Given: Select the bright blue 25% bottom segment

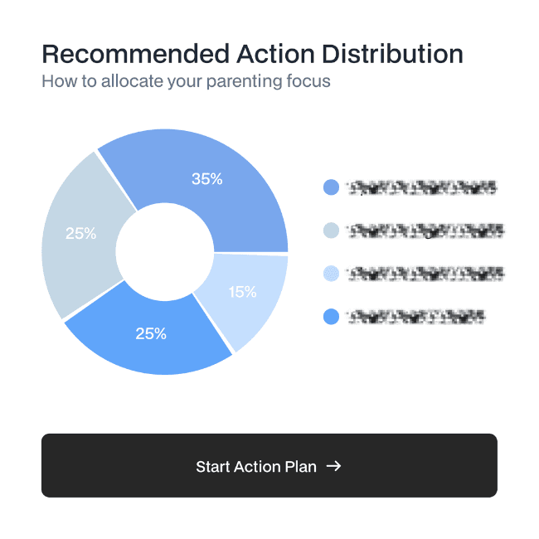Looking at the screenshot, I should 148,338.
